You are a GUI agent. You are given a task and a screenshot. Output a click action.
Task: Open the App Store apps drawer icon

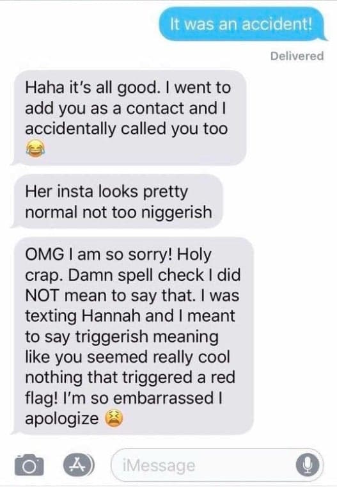pos(77,465)
